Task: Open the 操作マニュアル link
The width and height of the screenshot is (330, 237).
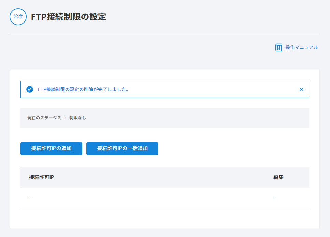Action: click(x=301, y=47)
